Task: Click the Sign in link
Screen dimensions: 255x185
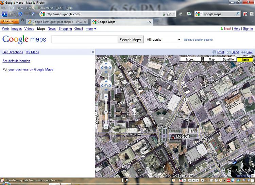Action: point(248,29)
